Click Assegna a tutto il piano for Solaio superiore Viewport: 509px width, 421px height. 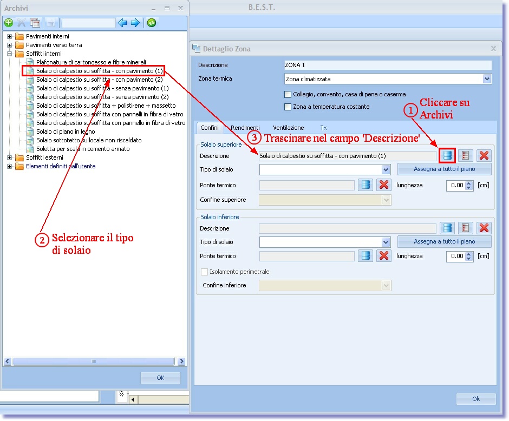[x=444, y=169]
